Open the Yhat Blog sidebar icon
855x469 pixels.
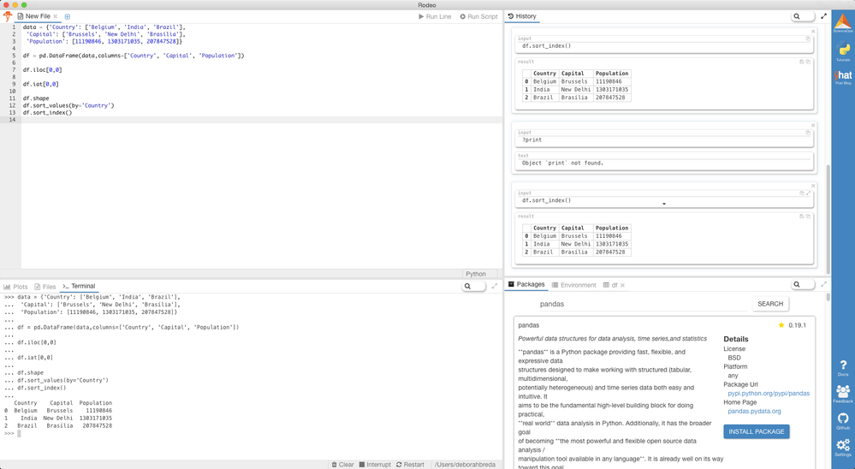pyautogui.click(x=843, y=77)
